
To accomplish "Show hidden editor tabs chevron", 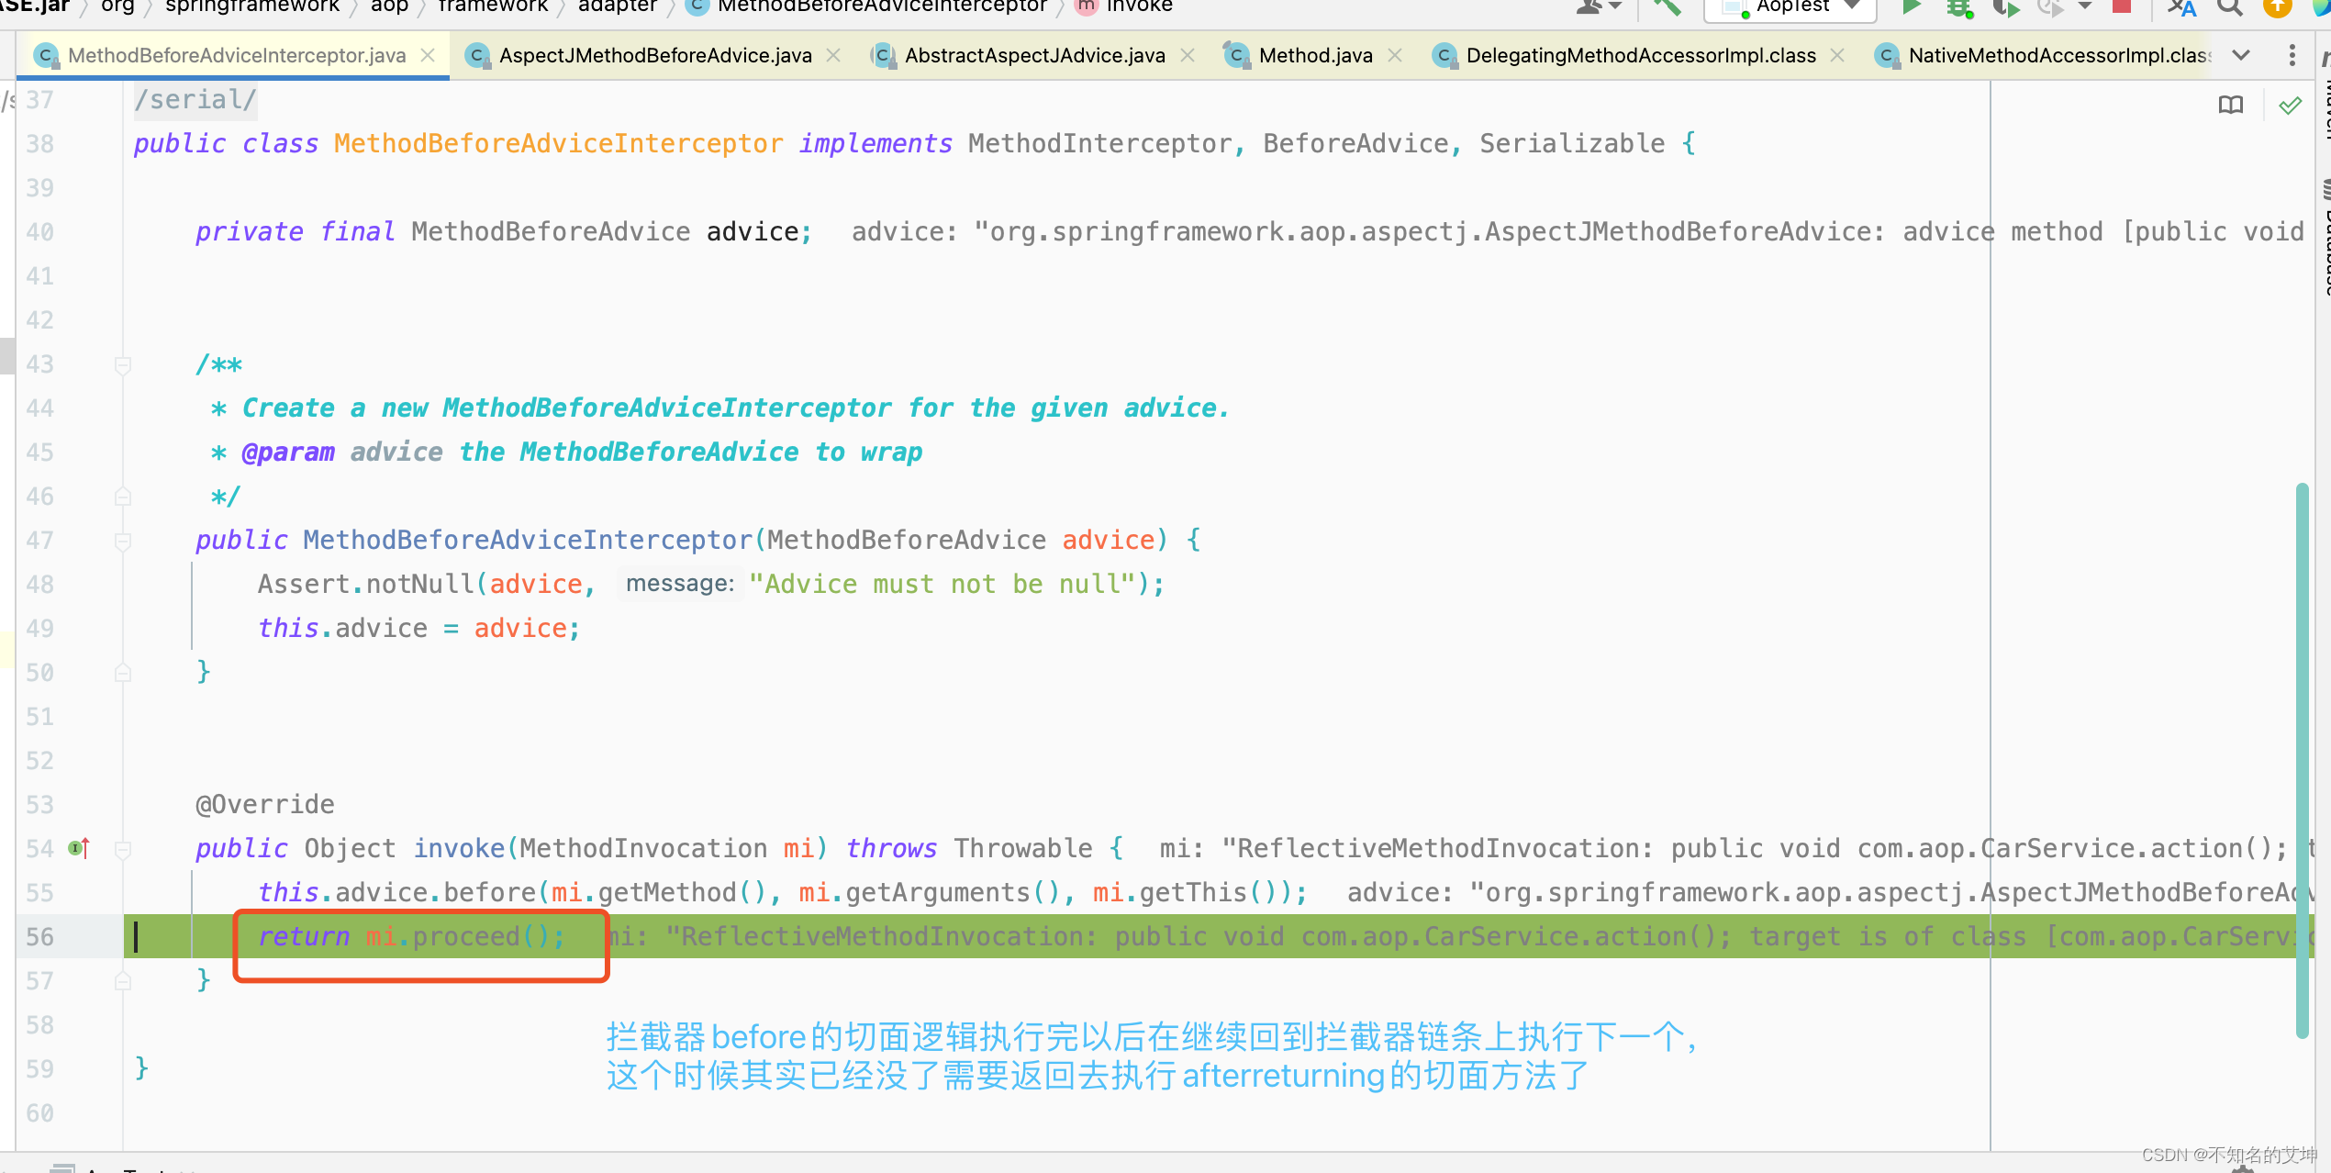I will 2241,55.
